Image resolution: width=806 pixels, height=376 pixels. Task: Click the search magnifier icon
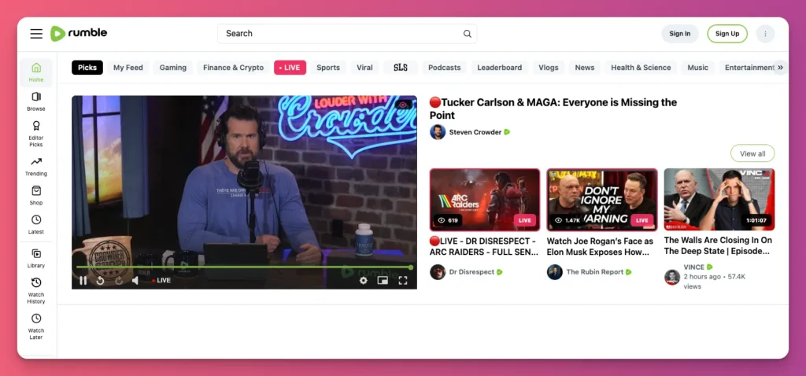(467, 34)
